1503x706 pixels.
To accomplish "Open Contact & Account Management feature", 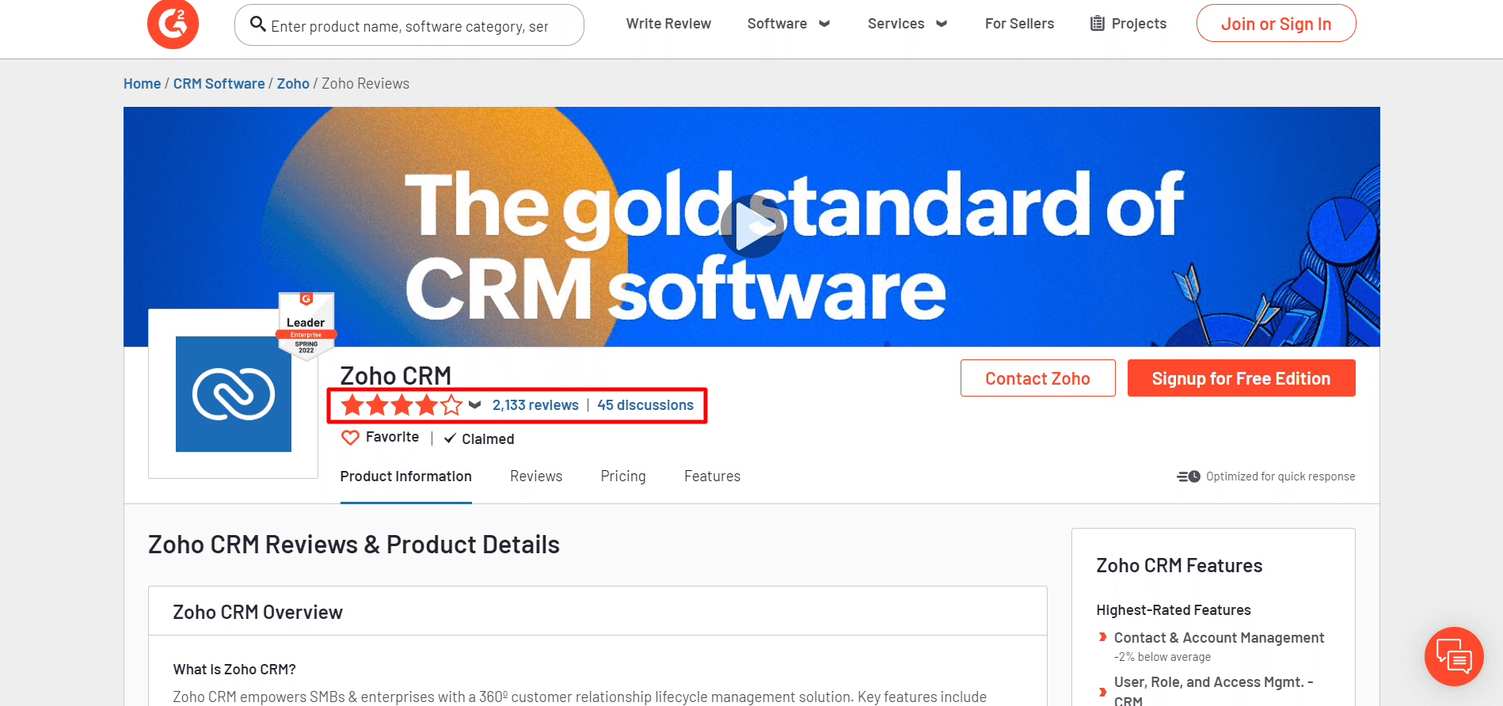I will coord(1219,638).
